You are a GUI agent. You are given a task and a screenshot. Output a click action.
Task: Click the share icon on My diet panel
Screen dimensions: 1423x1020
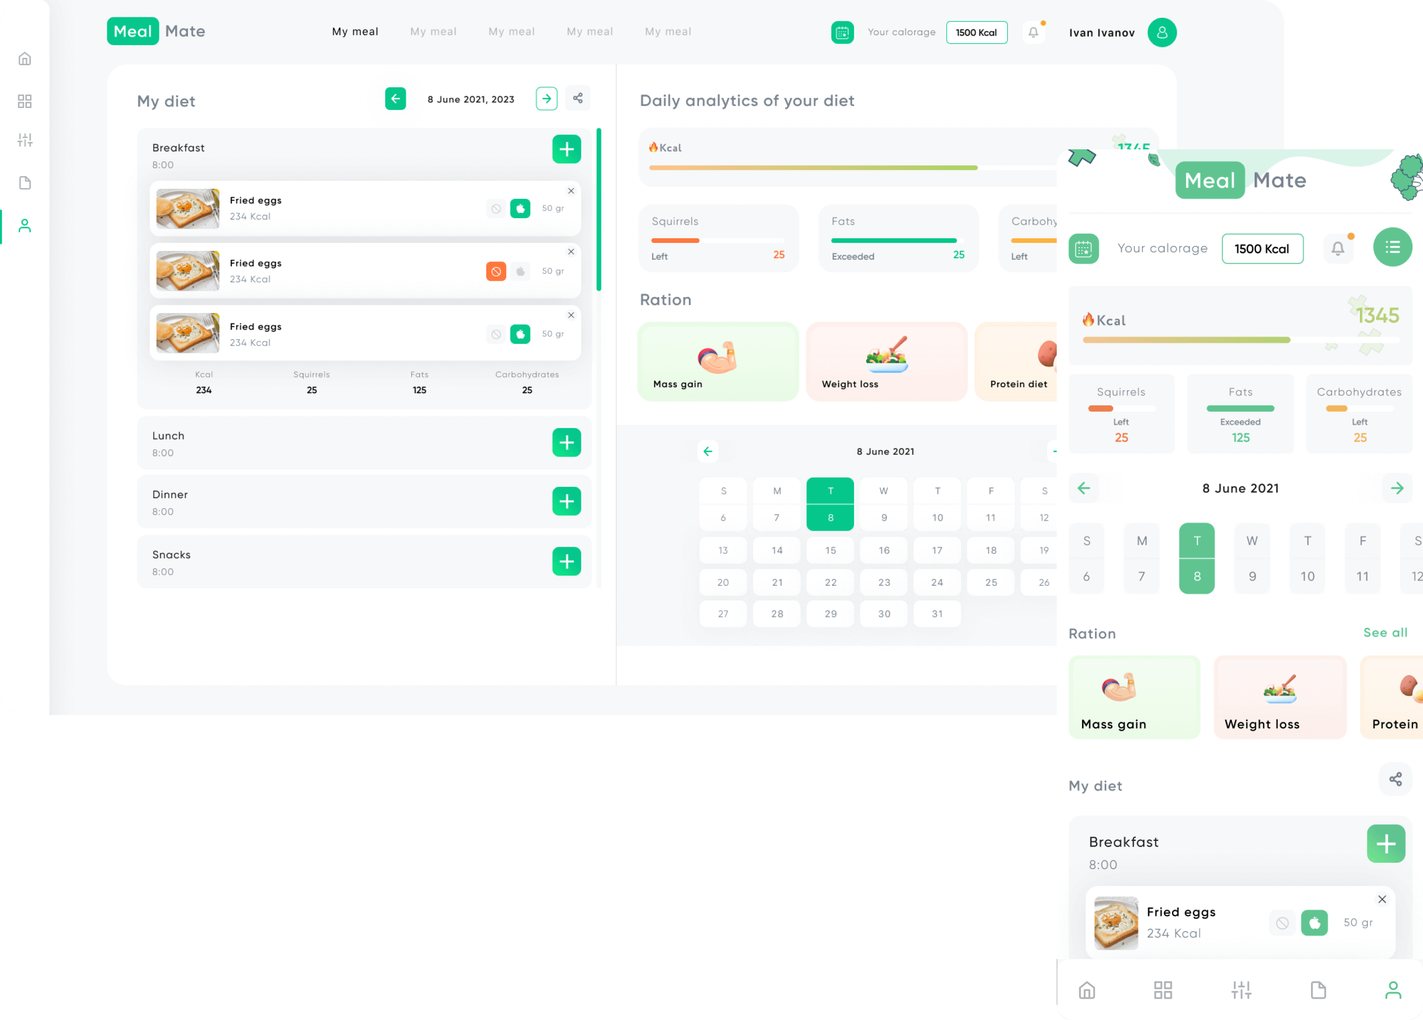click(x=579, y=98)
